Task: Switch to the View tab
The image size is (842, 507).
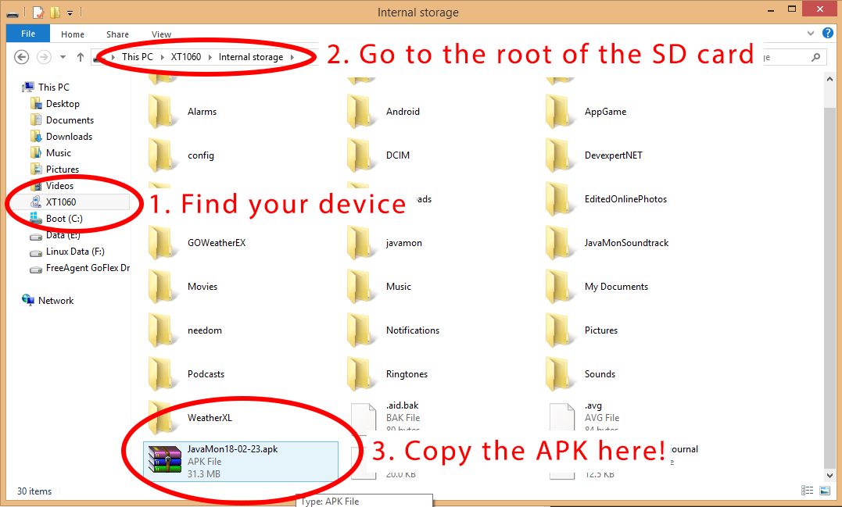Action: point(161,34)
